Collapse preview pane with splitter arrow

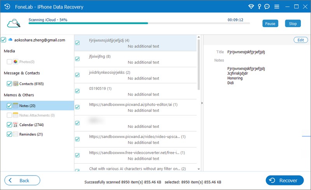point(202,103)
